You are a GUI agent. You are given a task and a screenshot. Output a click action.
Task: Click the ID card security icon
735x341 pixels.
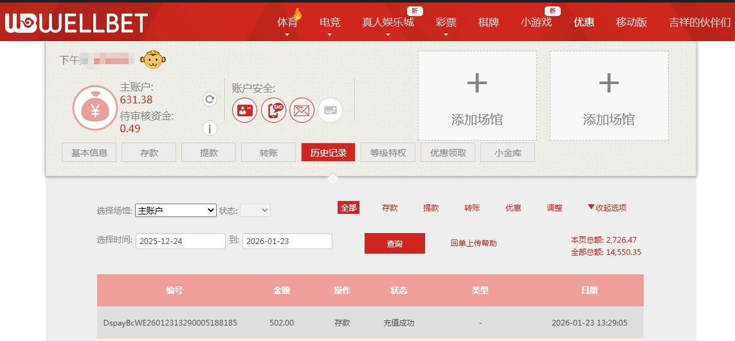click(x=245, y=110)
